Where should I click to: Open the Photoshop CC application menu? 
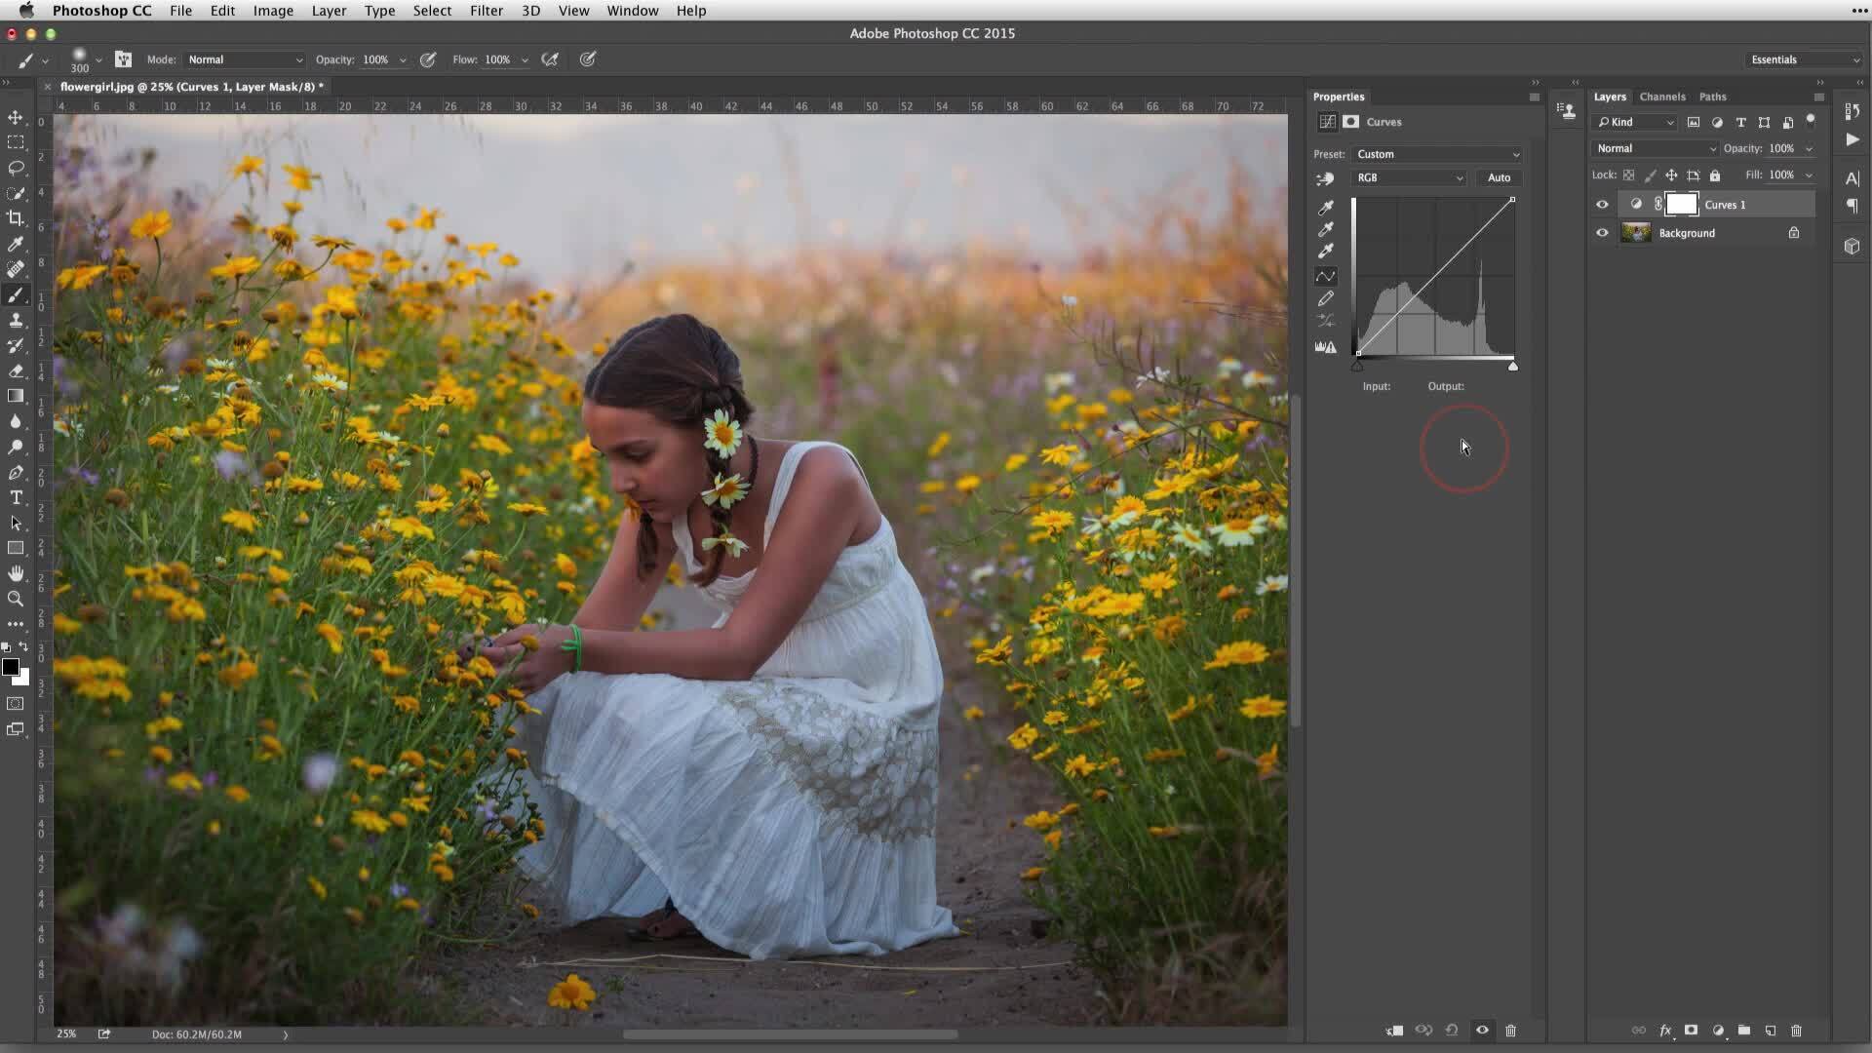click(101, 11)
